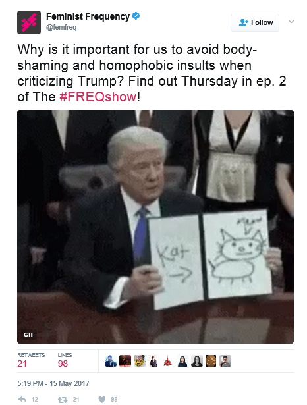Follow the Feminist Frequency account

255,23
